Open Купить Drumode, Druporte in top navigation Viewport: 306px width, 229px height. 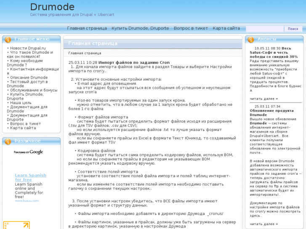pyautogui.click(x=140, y=28)
